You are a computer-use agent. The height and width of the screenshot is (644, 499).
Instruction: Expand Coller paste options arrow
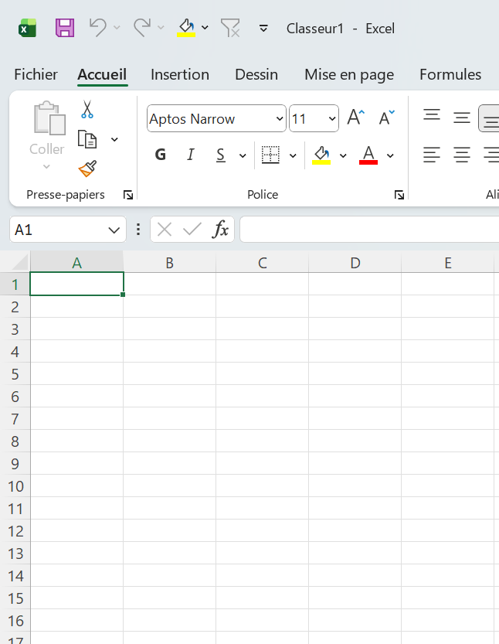(47, 166)
